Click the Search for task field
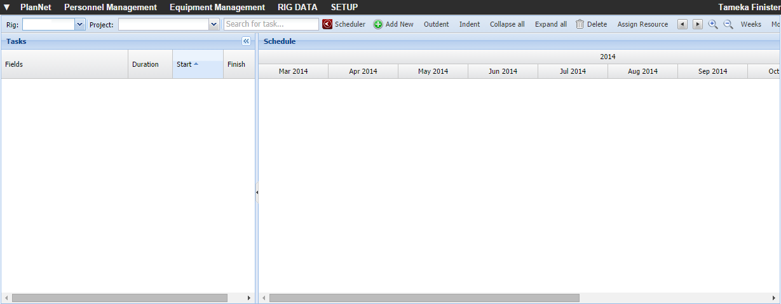The image size is (781, 304). (x=271, y=24)
